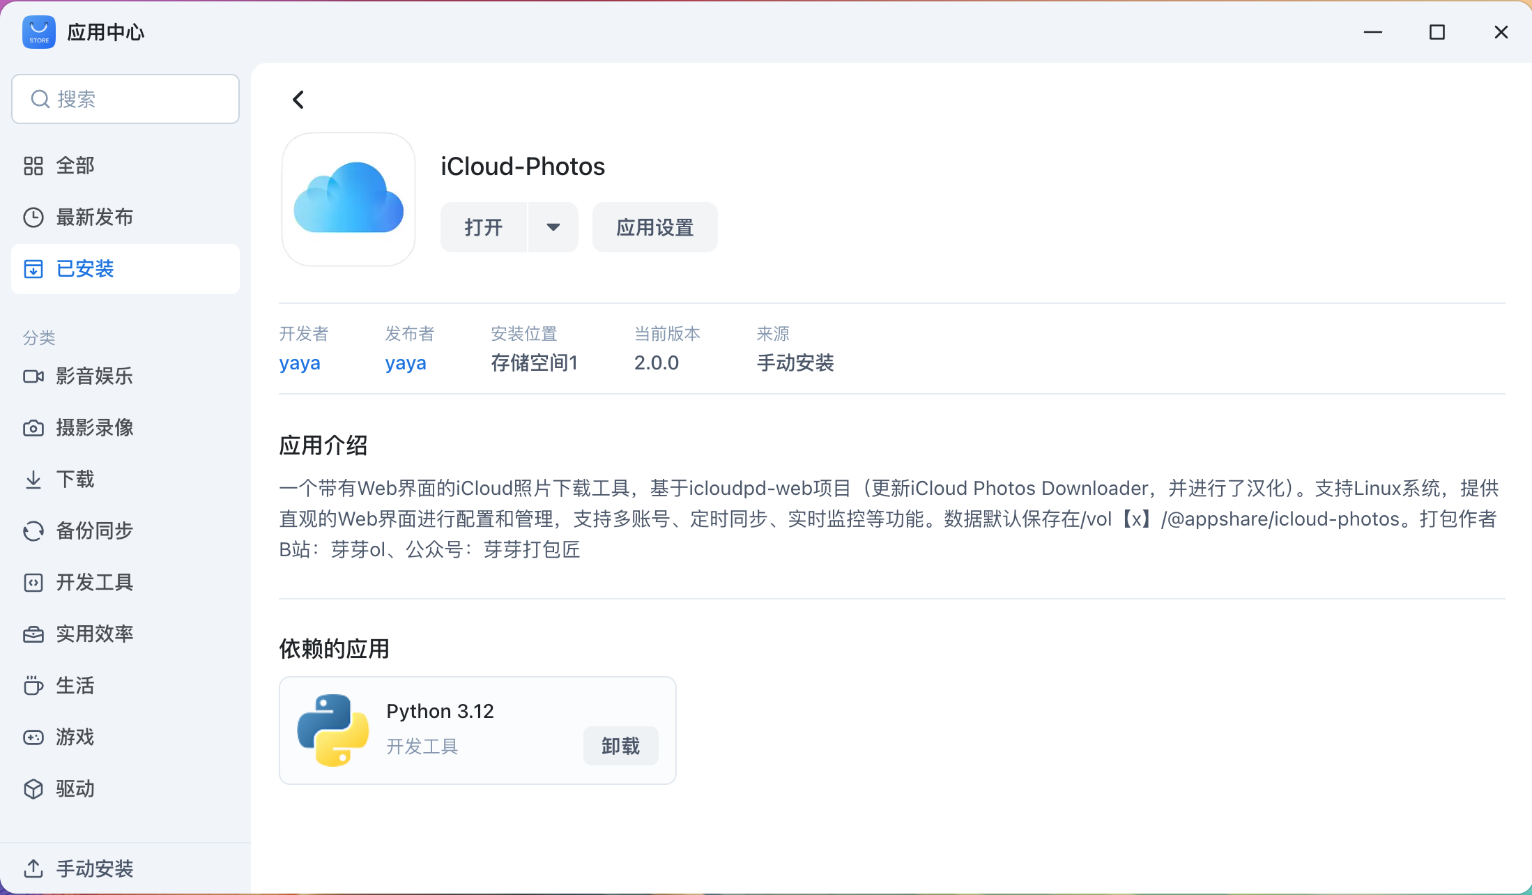Expand the dropdown arrow next to 打开
Viewport: 1532px width, 895px height.
pos(553,227)
